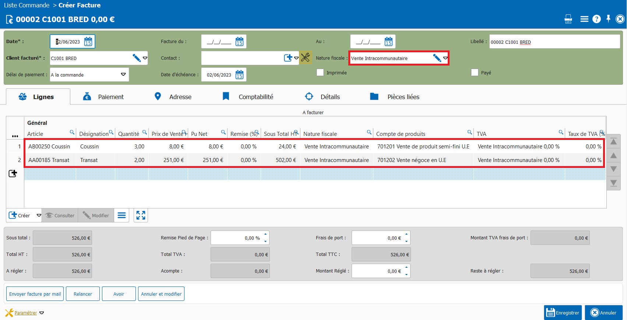Expand the Créer button dropdown arrow
Viewport: 627px width, 320px height.
pos(39,215)
